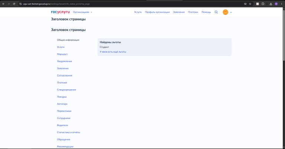Click the Найдены льготы heading
Viewport: 285px width, 149px height.
(x=110, y=42)
